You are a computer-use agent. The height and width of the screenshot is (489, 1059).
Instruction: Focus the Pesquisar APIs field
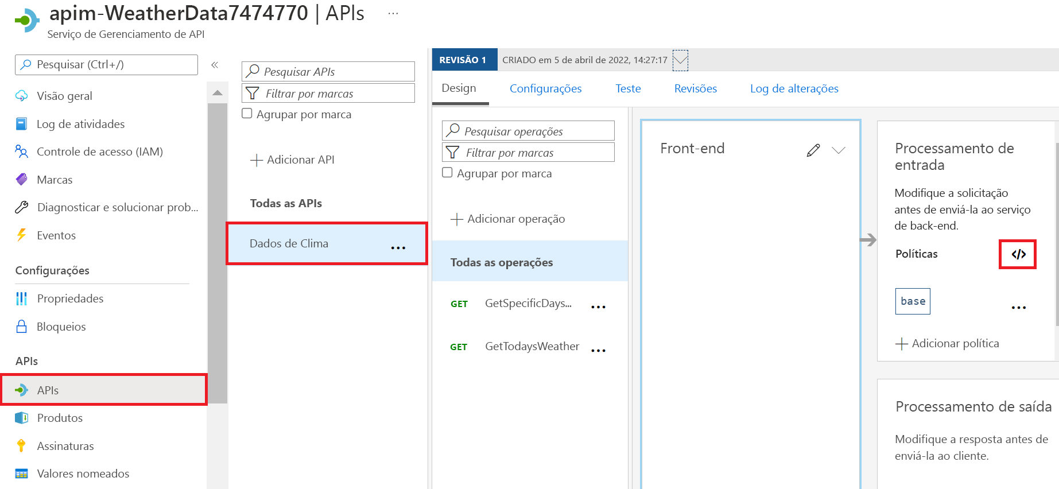point(328,71)
